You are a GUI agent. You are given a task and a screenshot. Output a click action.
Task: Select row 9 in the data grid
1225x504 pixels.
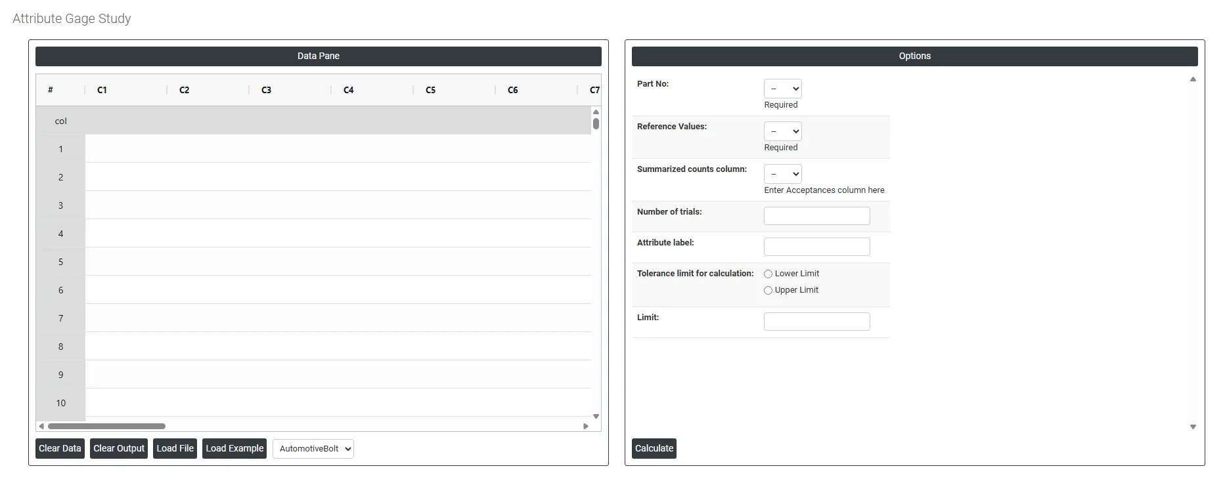pyautogui.click(x=60, y=375)
